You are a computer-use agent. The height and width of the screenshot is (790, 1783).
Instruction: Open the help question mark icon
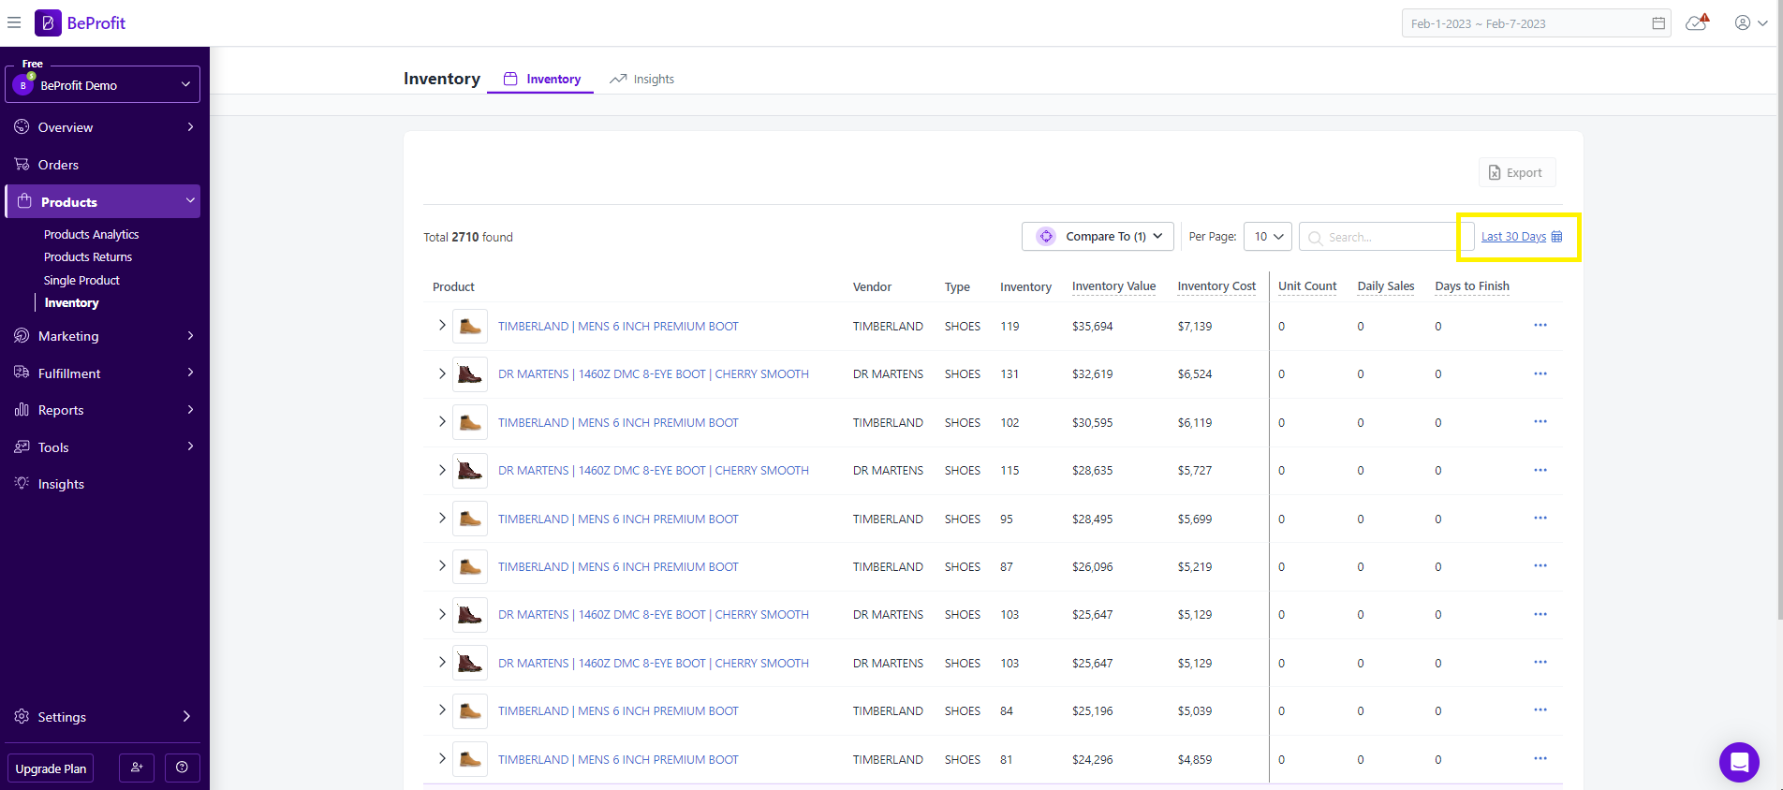182,768
